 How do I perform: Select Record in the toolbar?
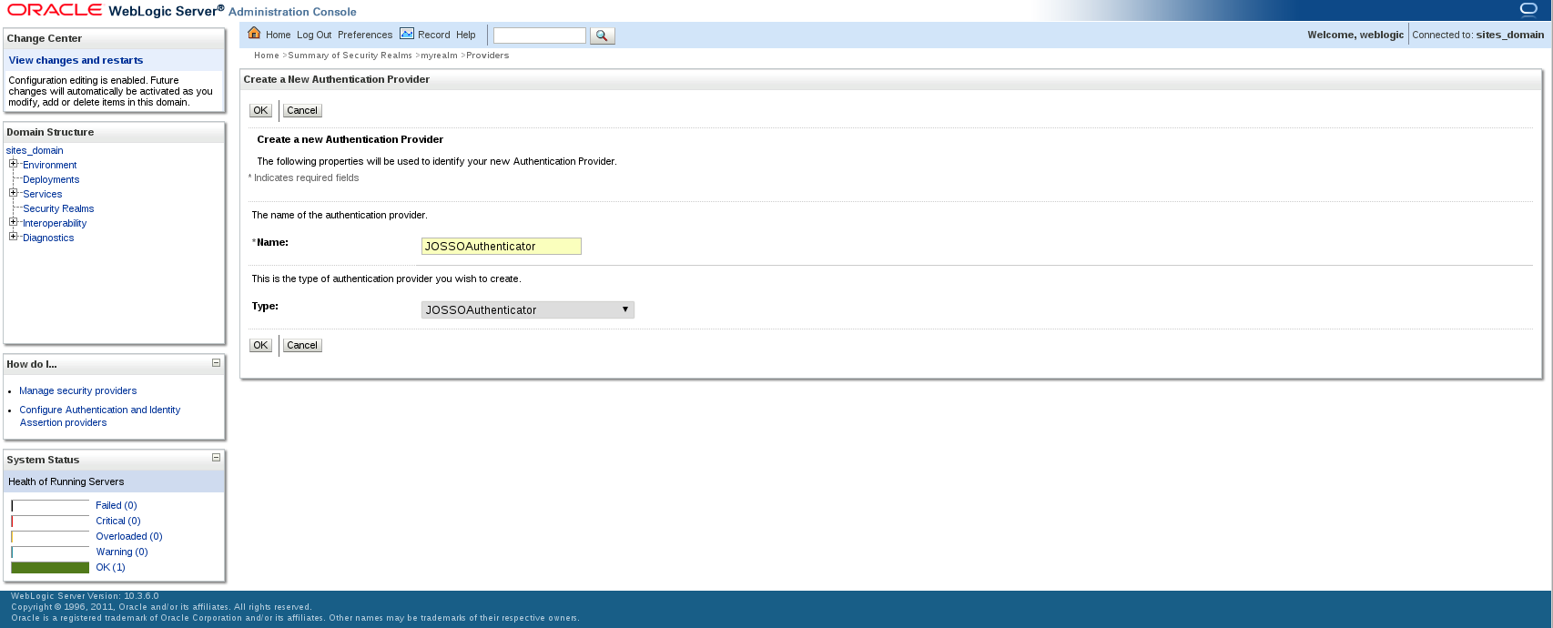[434, 35]
